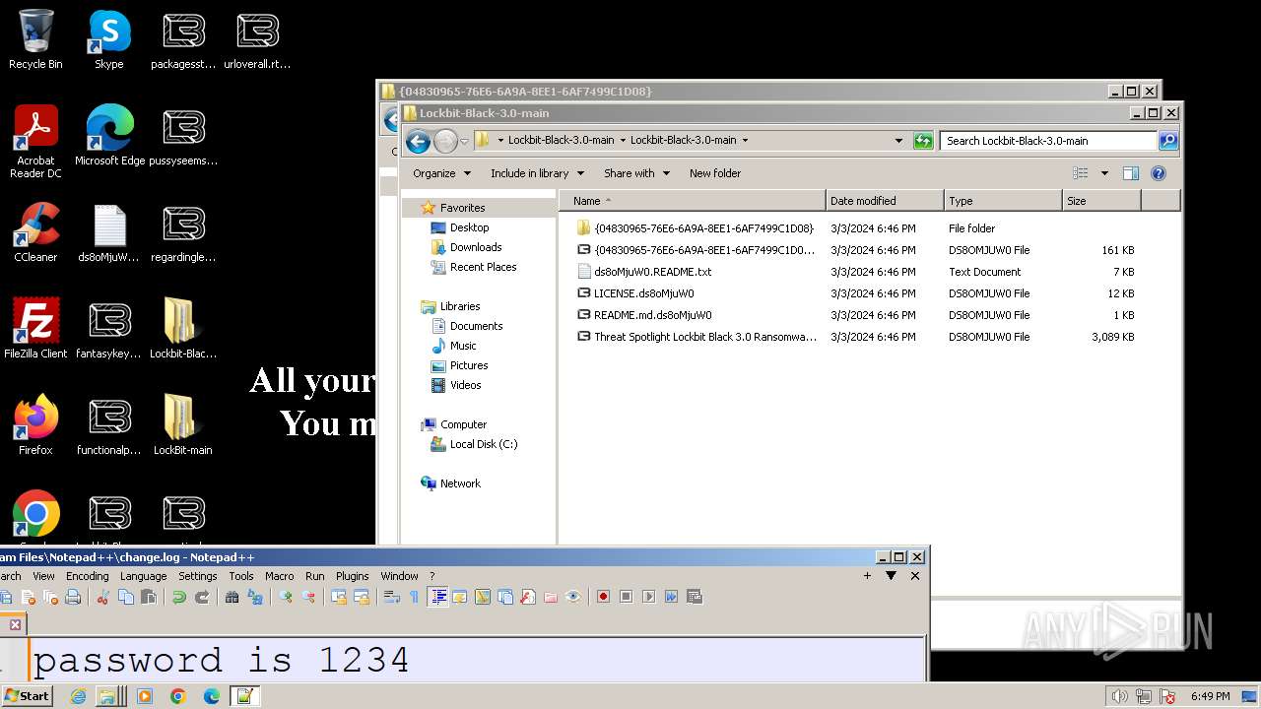Open the View menu in Notepad++

click(44, 576)
